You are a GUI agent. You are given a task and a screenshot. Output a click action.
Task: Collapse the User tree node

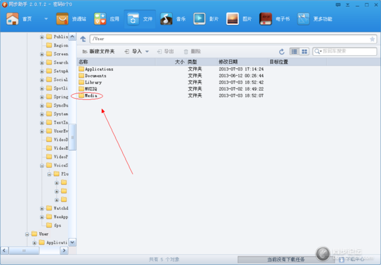pyautogui.click(x=27, y=234)
